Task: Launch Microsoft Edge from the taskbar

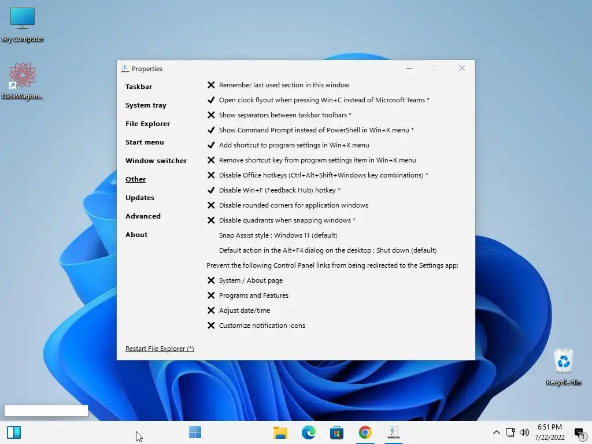Action: [309, 432]
